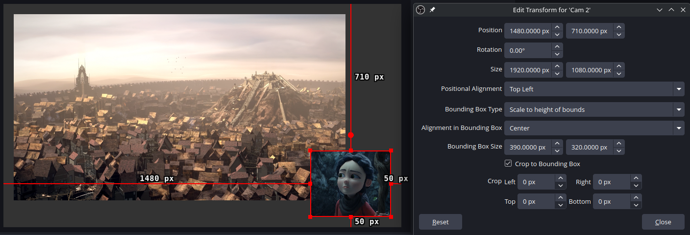Decrease Bounding Box width with down arrow

click(557, 151)
